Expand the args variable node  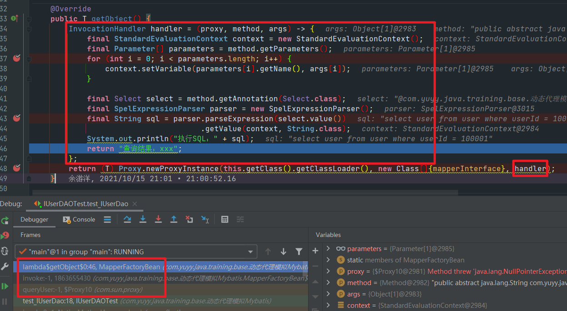(x=329, y=294)
